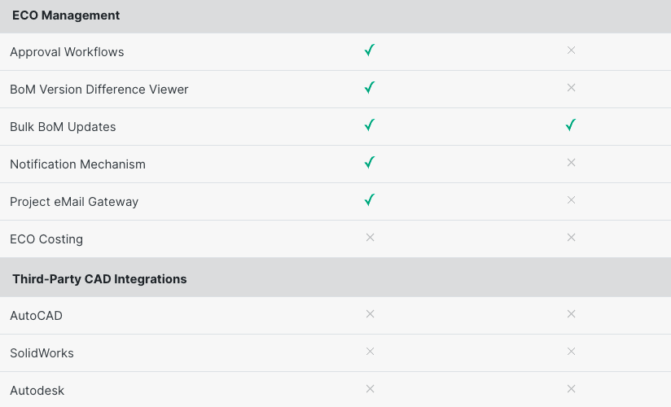This screenshot has height=407, width=671.
Task: Click the second column X for Approval Workflows
Action: coord(571,50)
